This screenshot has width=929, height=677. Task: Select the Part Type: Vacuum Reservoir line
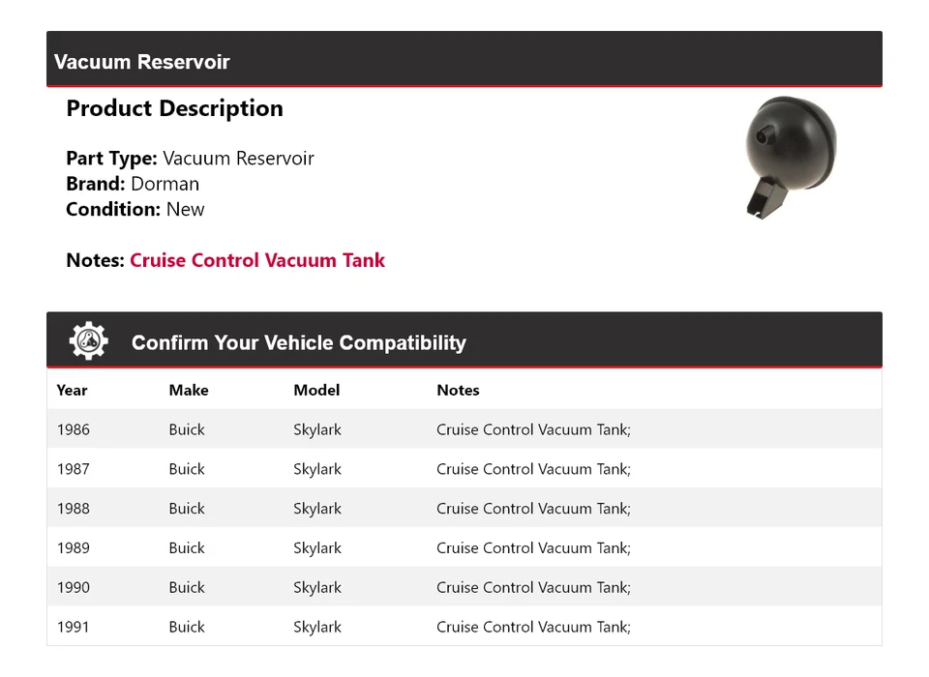coord(190,159)
